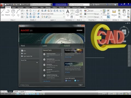Activate the Arc tool
The height and width of the screenshot is (98, 131).
18,13
